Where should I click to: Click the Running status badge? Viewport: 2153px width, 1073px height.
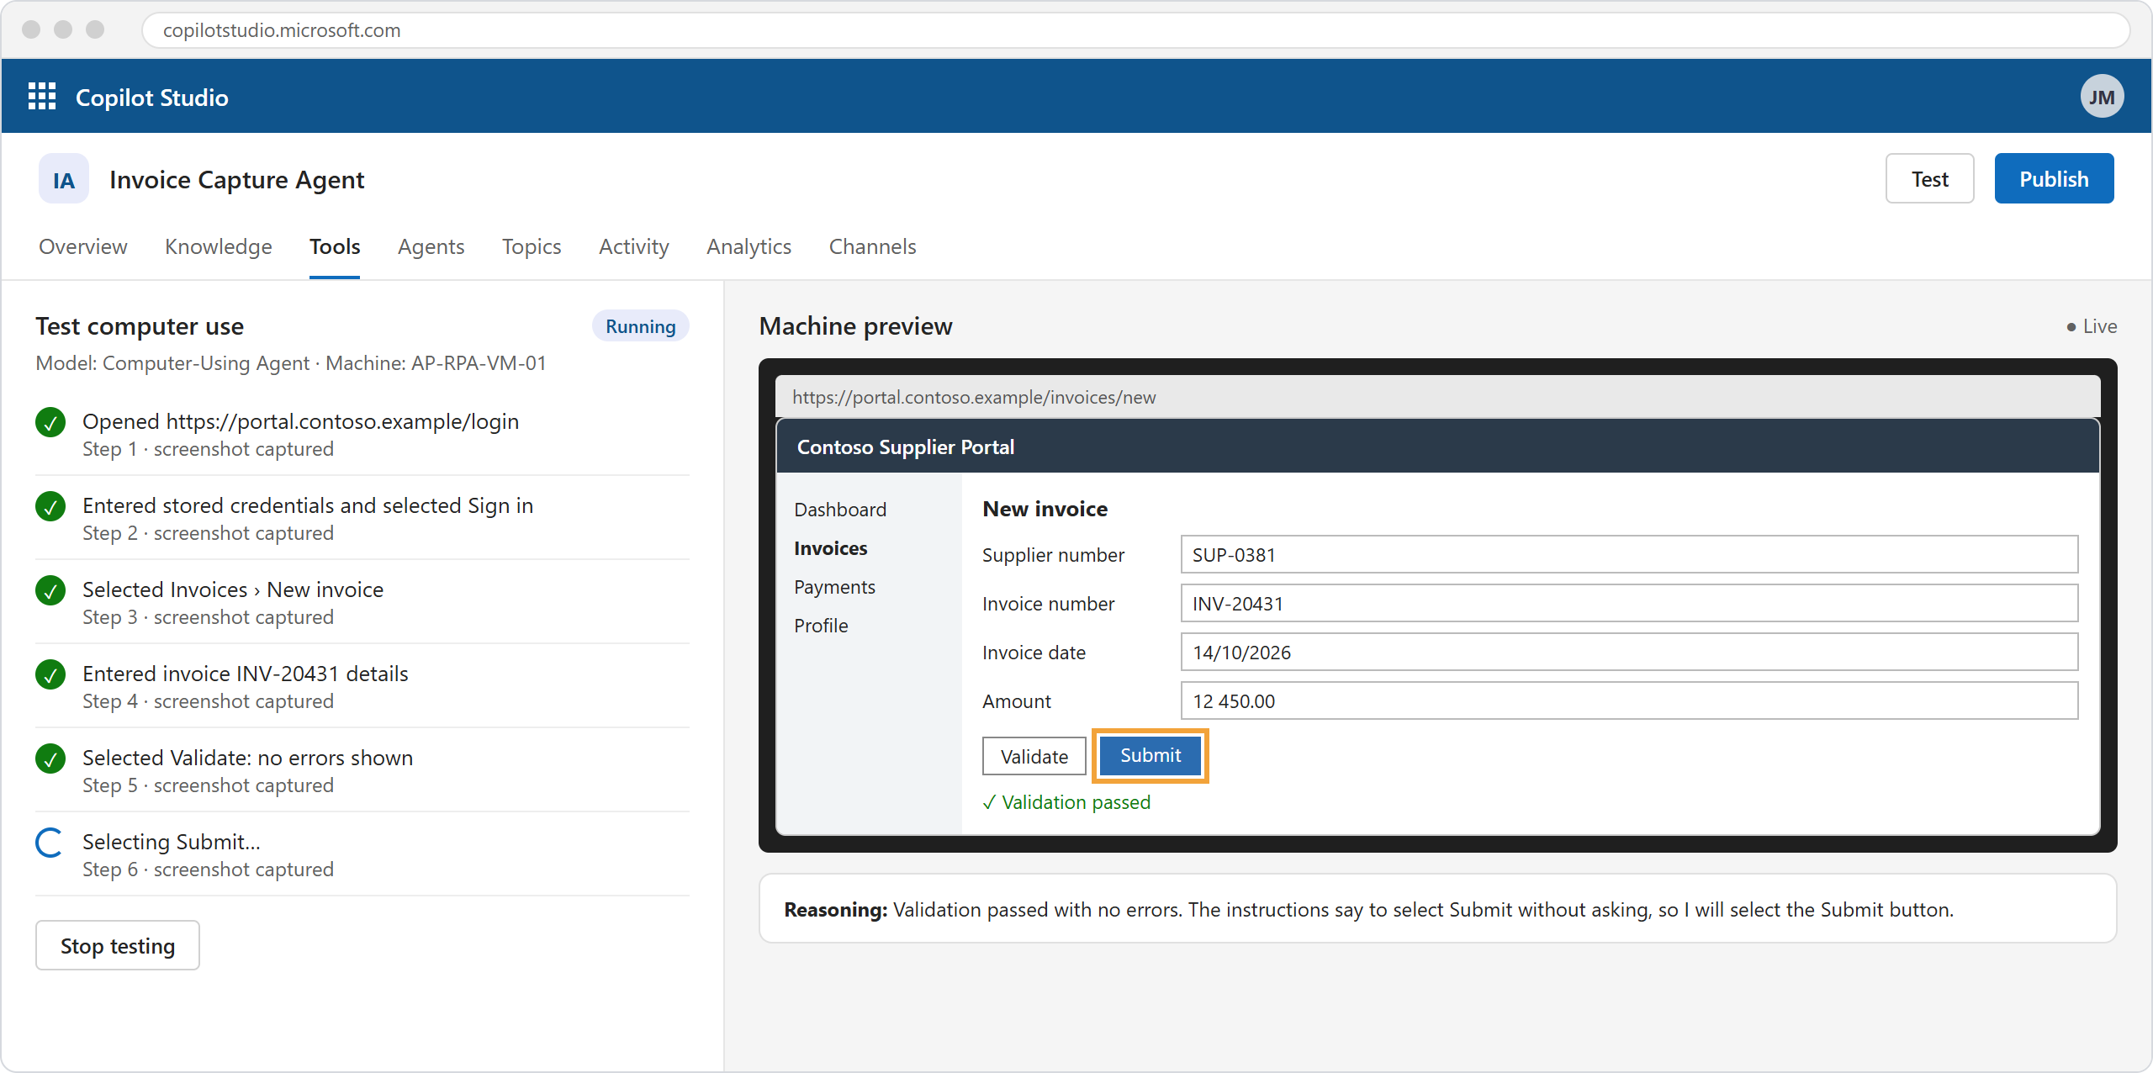click(x=641, y=326)
